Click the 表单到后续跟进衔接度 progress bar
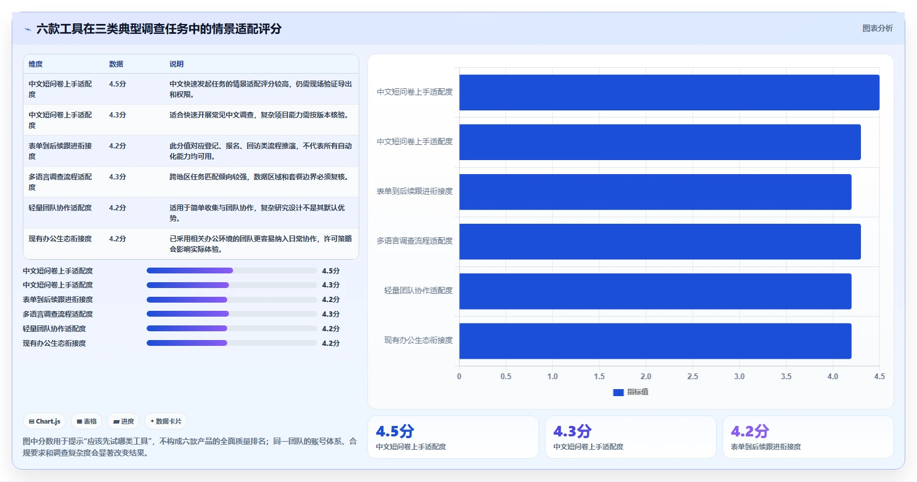The width and height of the screenshot is (917, 482). [231, 300]
